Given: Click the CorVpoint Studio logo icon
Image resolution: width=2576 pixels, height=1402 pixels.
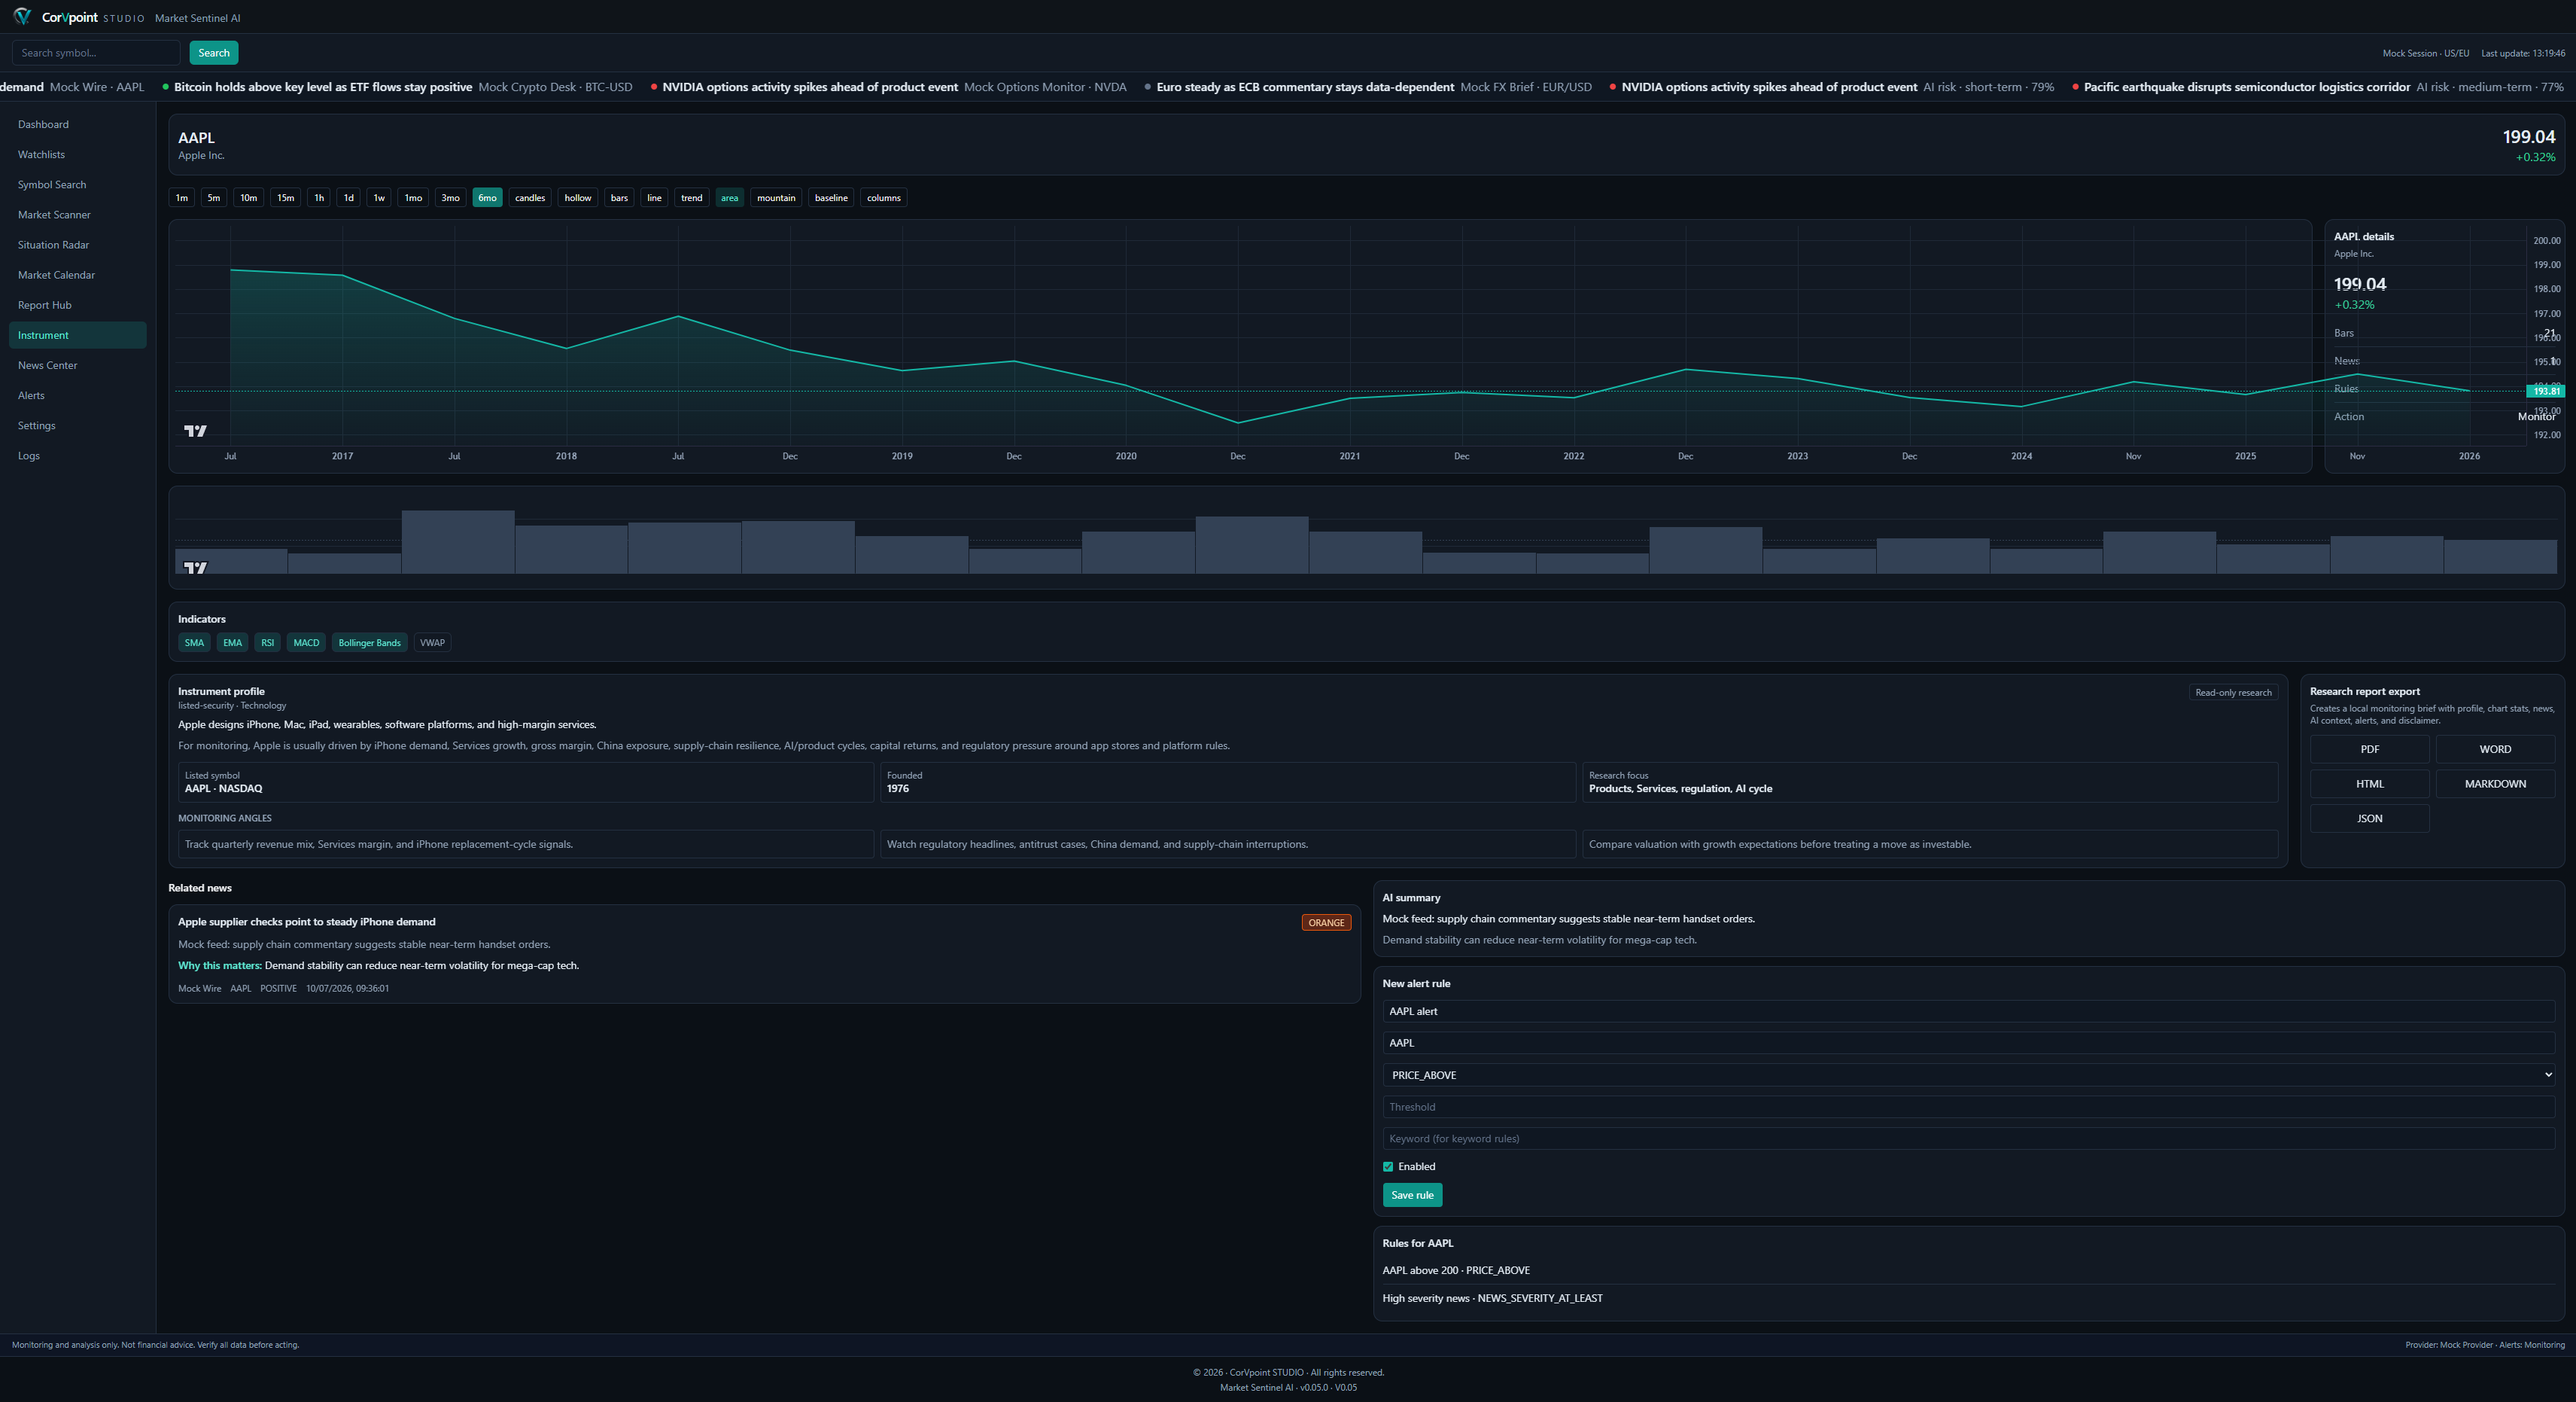Looking at the screenshot, I should tap(22, 17).
